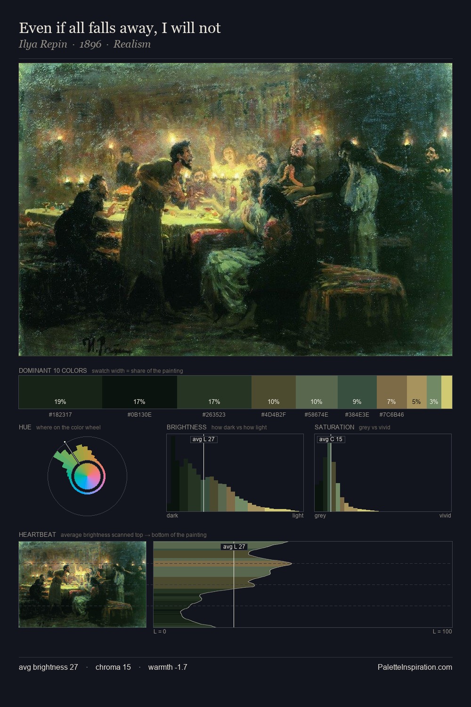Click the hex label '#384E3E'
The image size is (471, 707).
pyautogui.click(x=357, y=415)
